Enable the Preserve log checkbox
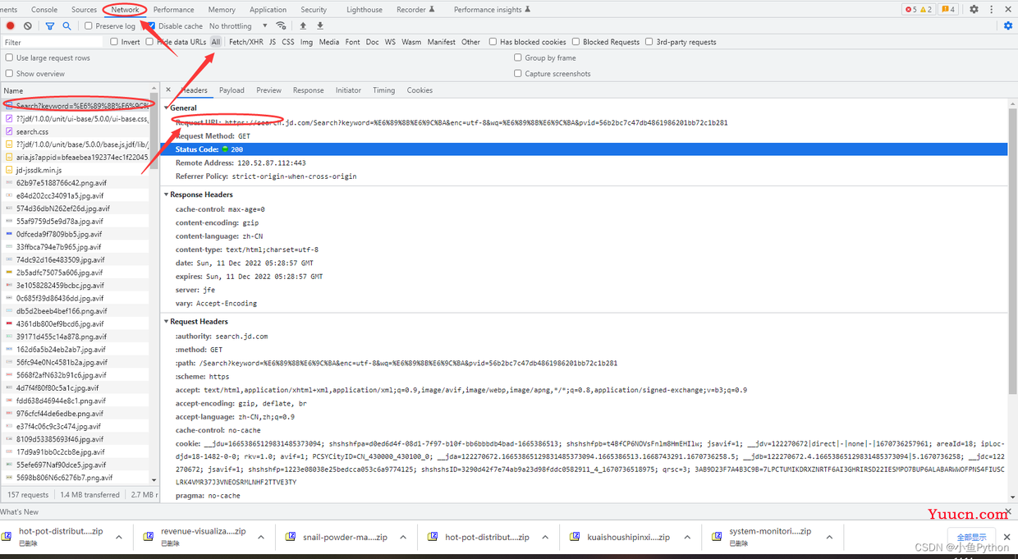 pyautogui.click(x=89, y=26)
